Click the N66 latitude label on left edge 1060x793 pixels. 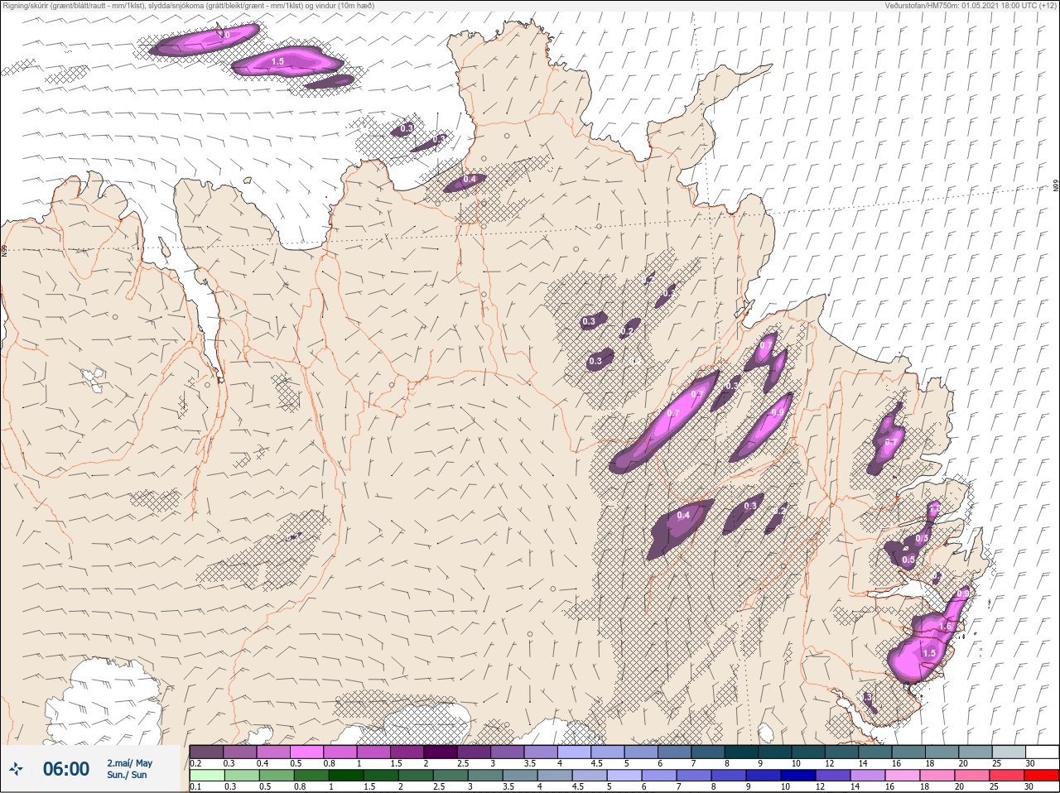pos(4,250)
